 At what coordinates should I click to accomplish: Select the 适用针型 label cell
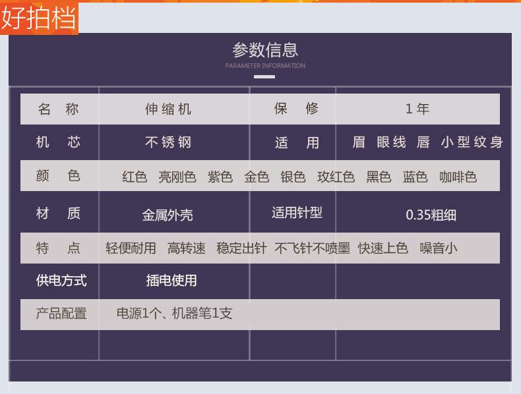(x=297, y=213)
